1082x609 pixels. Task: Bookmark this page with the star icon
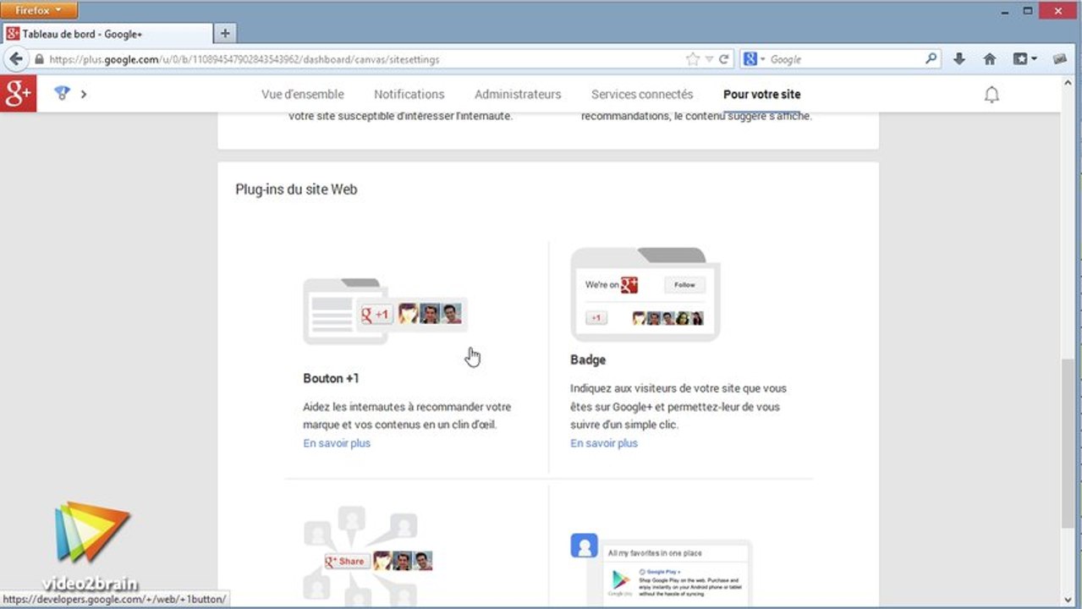pyautogui.click(x=693, y=59)
